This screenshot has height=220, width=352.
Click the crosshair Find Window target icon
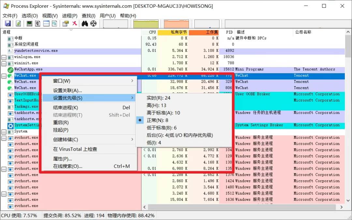coord(94,23)
